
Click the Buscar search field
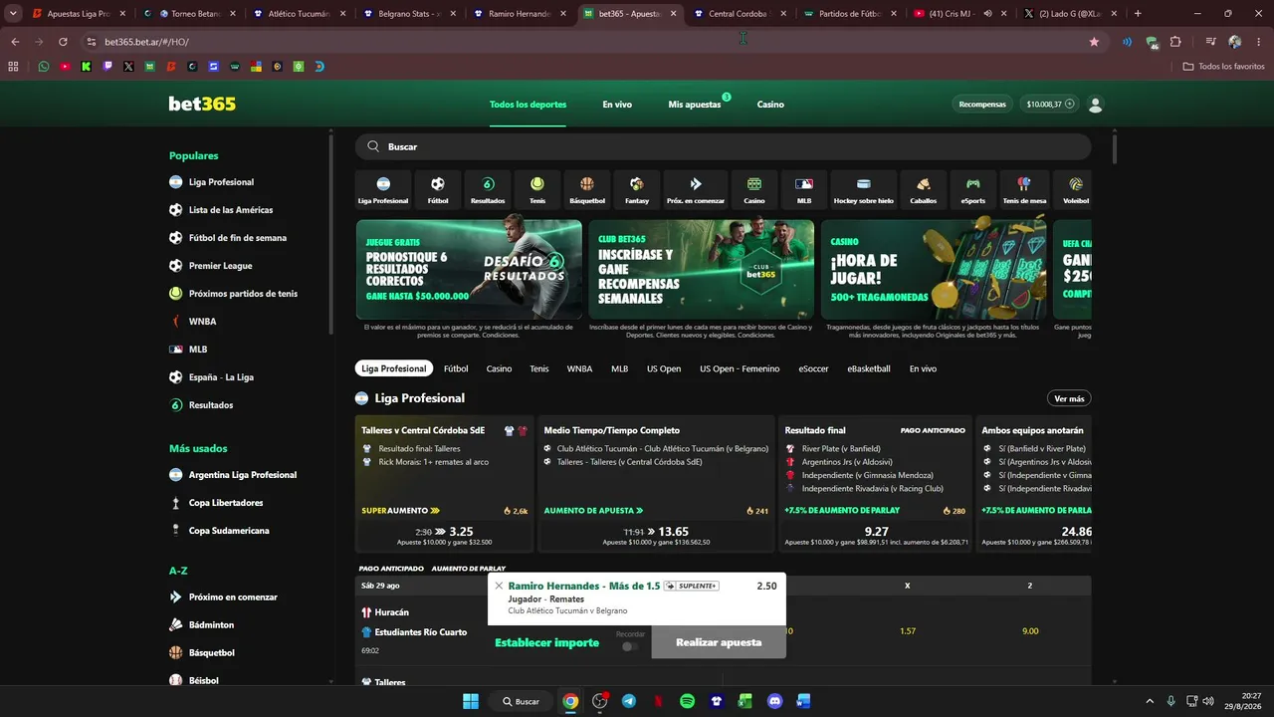point(723,146)
